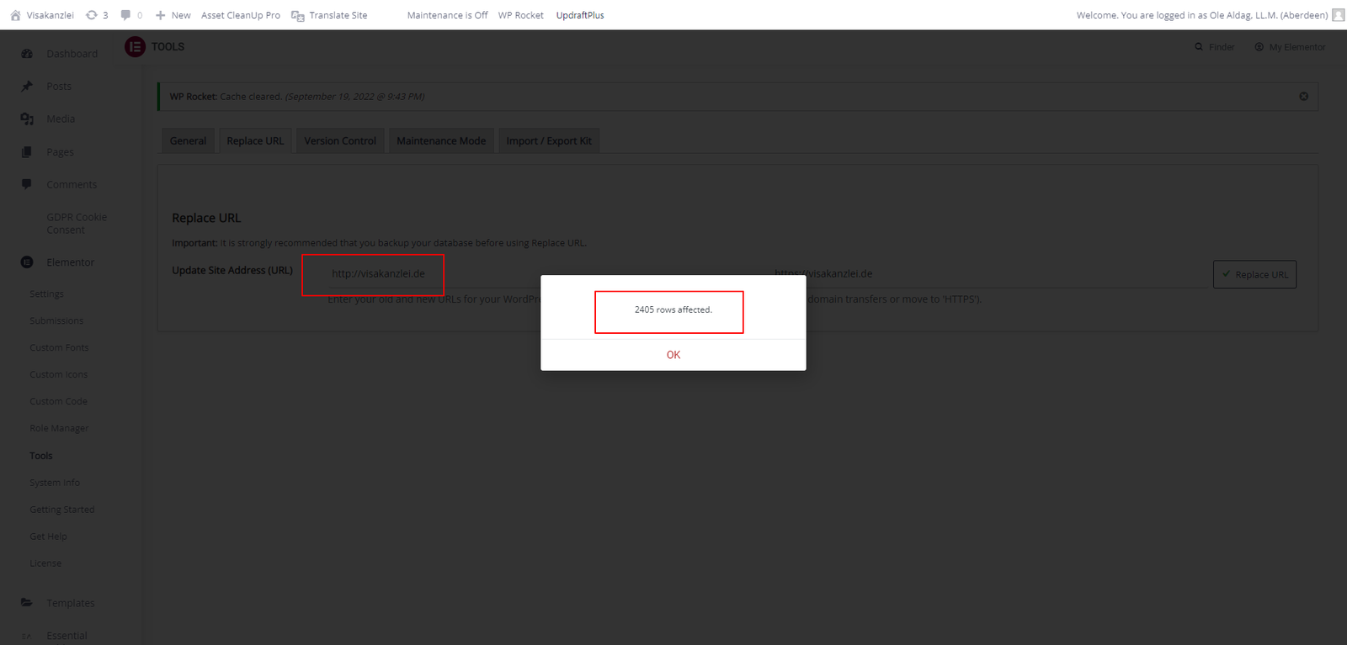Click the Dashboard gauge icon in sidebar
This screenshot has height=645, width=1347.
[27, 54]
